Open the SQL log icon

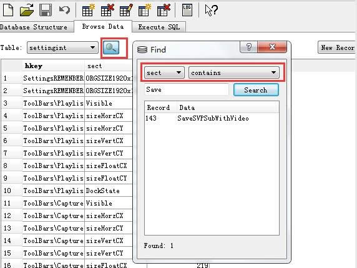pos(187,10)
